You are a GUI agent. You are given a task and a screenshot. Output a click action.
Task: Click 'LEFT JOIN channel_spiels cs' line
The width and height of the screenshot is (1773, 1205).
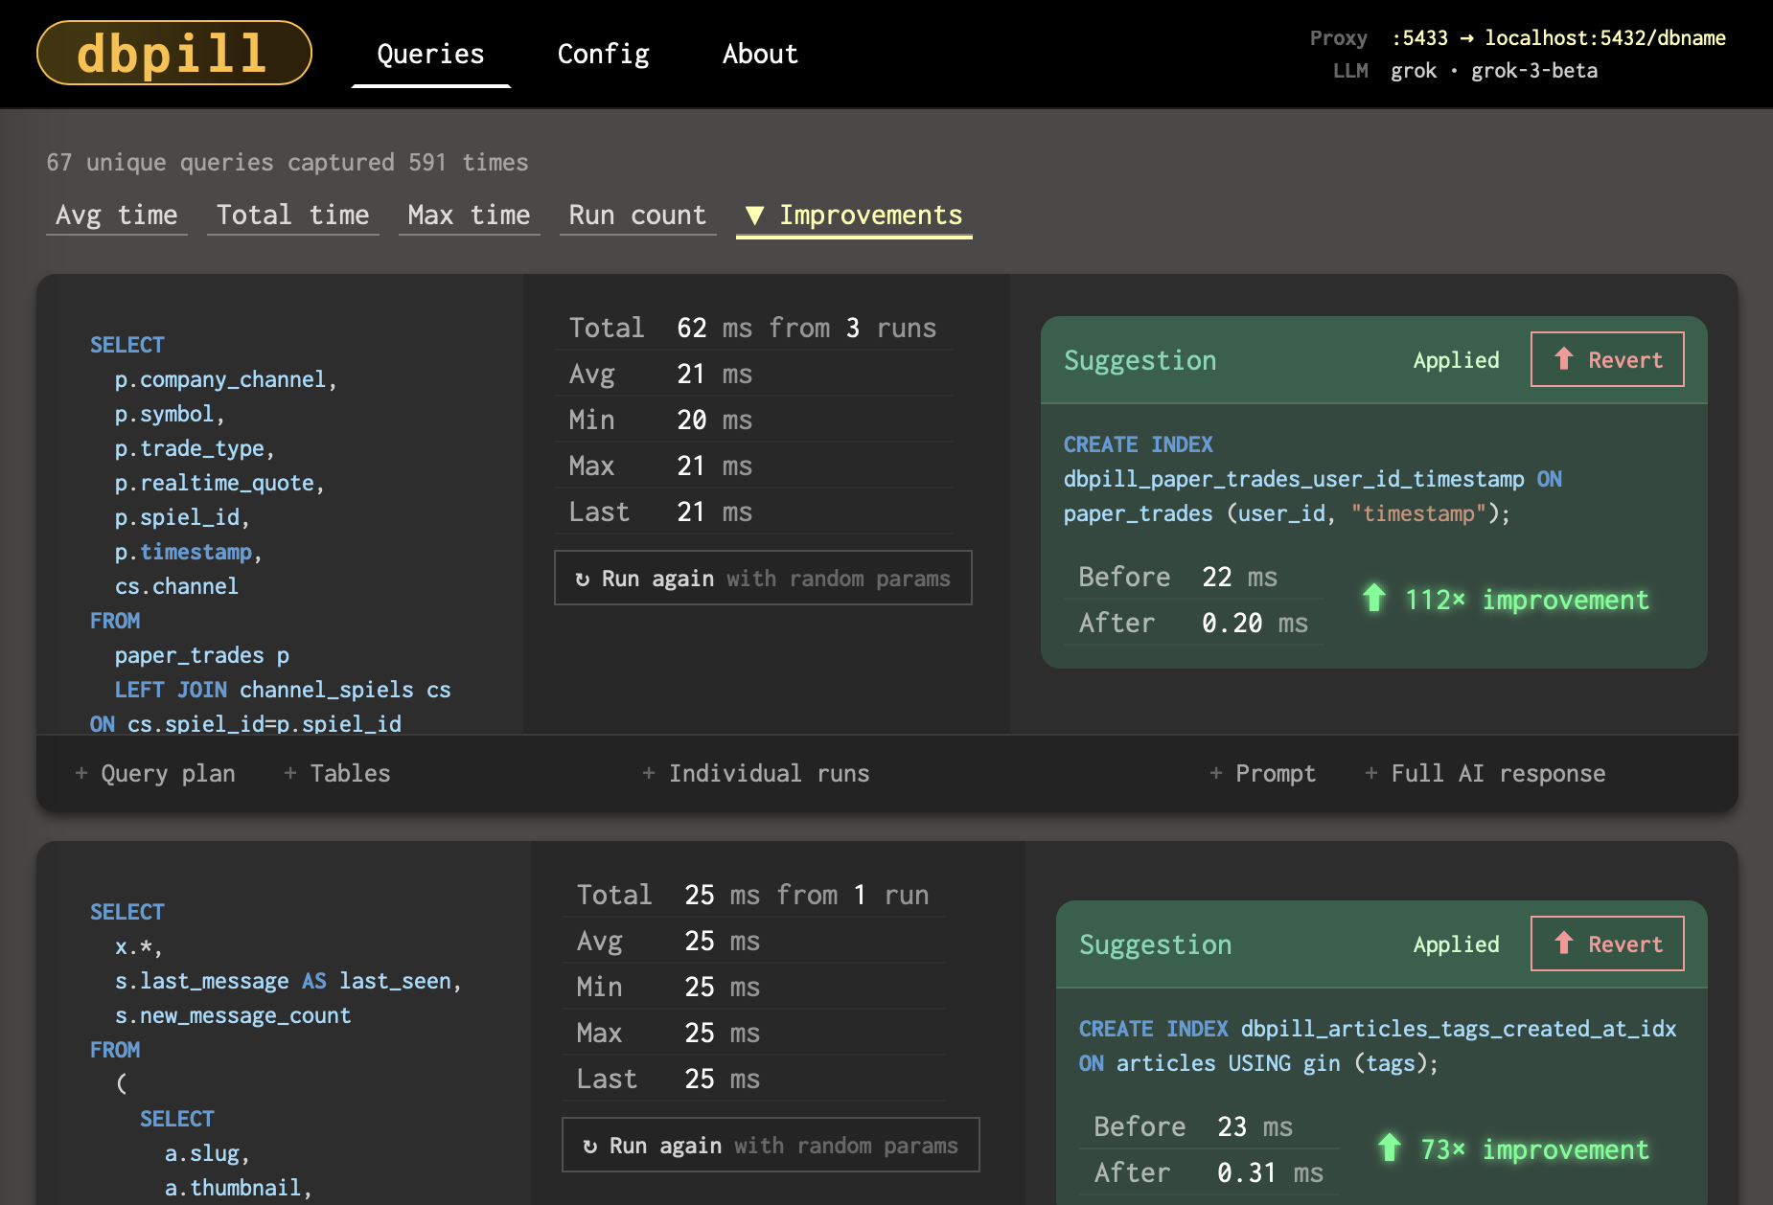coord(283,690)
